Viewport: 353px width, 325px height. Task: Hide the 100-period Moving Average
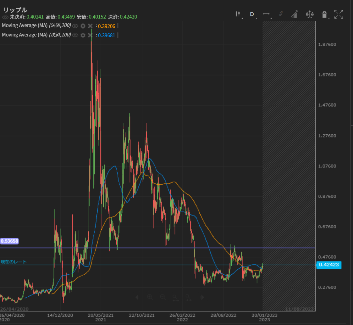[75, 35]
